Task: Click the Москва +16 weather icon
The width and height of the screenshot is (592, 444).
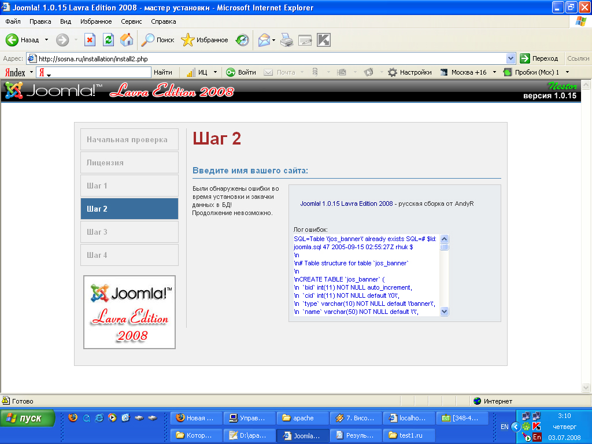Action: [444, 72]
